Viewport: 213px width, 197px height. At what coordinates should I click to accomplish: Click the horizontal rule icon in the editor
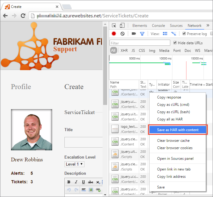[84, 190]
